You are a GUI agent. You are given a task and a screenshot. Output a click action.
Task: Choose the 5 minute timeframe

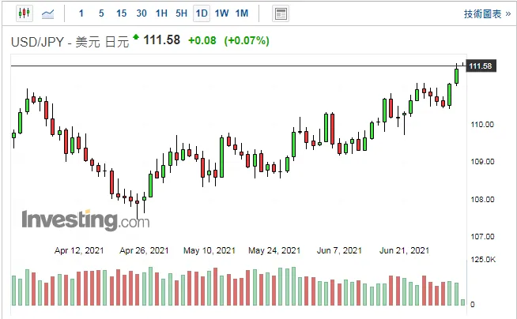coord(101,13)
